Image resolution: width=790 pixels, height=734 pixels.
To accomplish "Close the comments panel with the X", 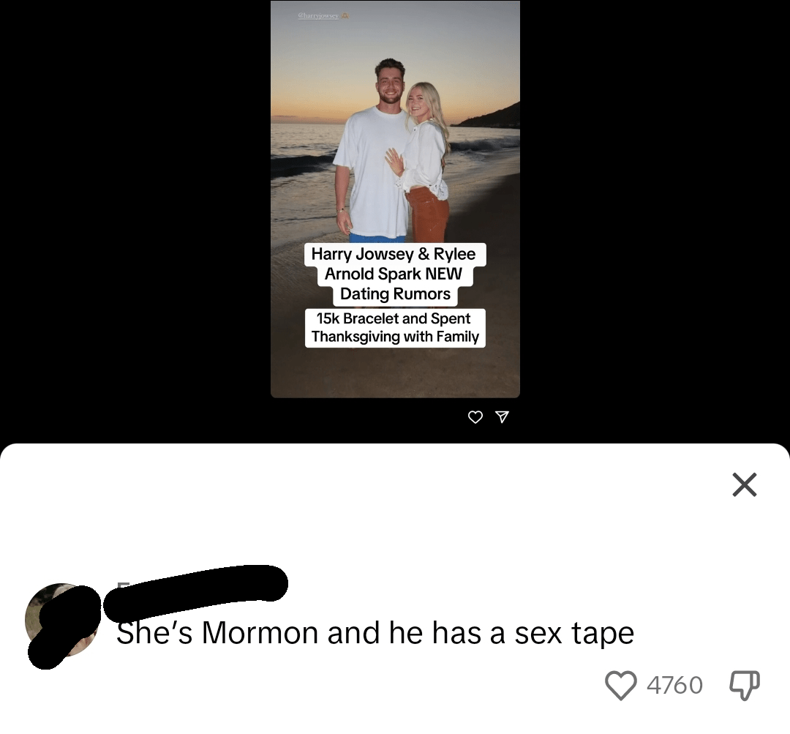I will click(x=744, y=484).
